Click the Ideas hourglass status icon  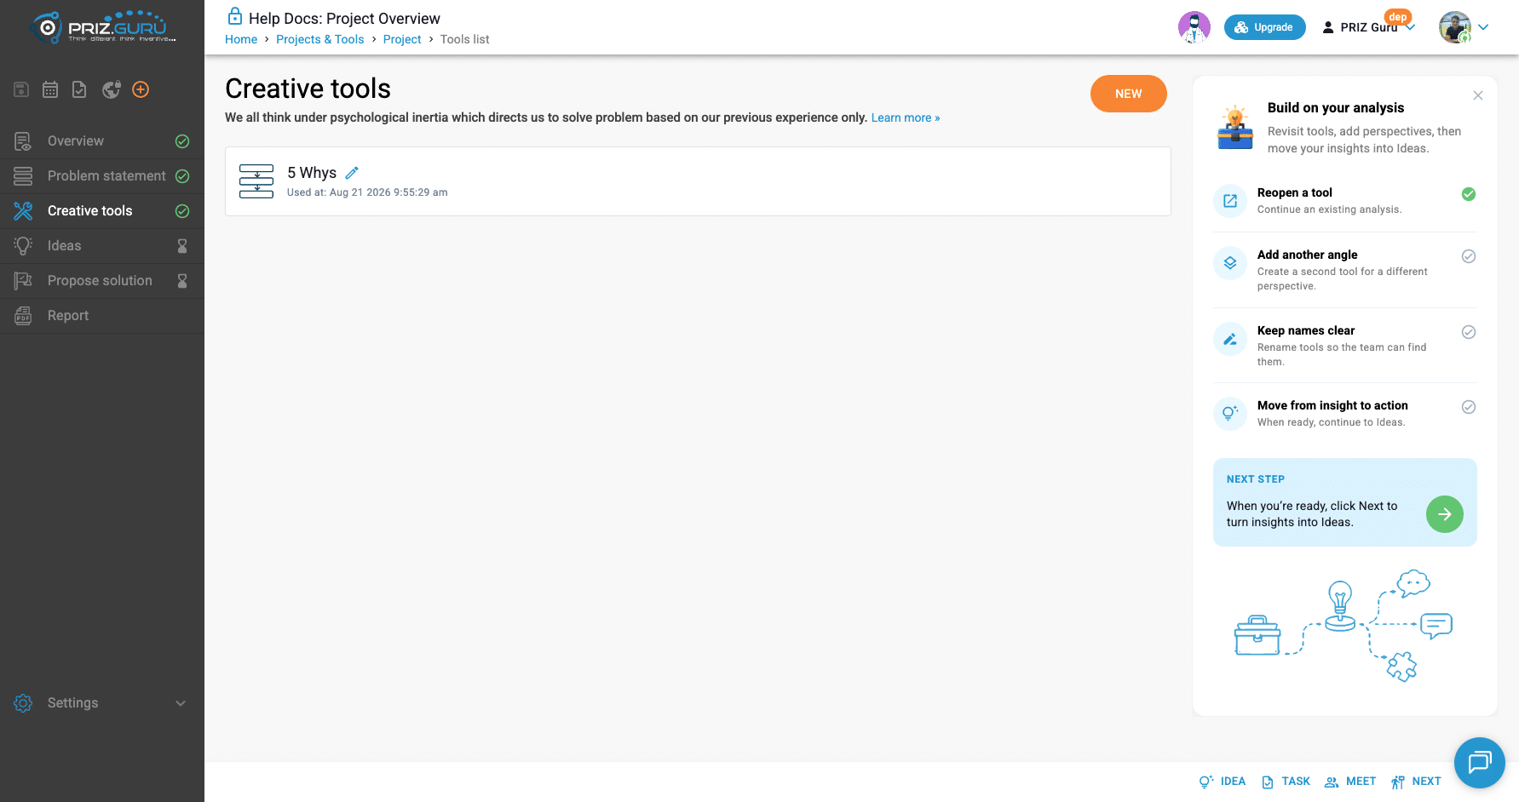click(x=182, y=246)
